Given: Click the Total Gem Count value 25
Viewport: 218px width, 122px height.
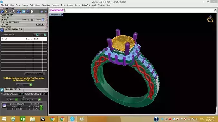Looking at the screenshot, I should coord(44,94).
